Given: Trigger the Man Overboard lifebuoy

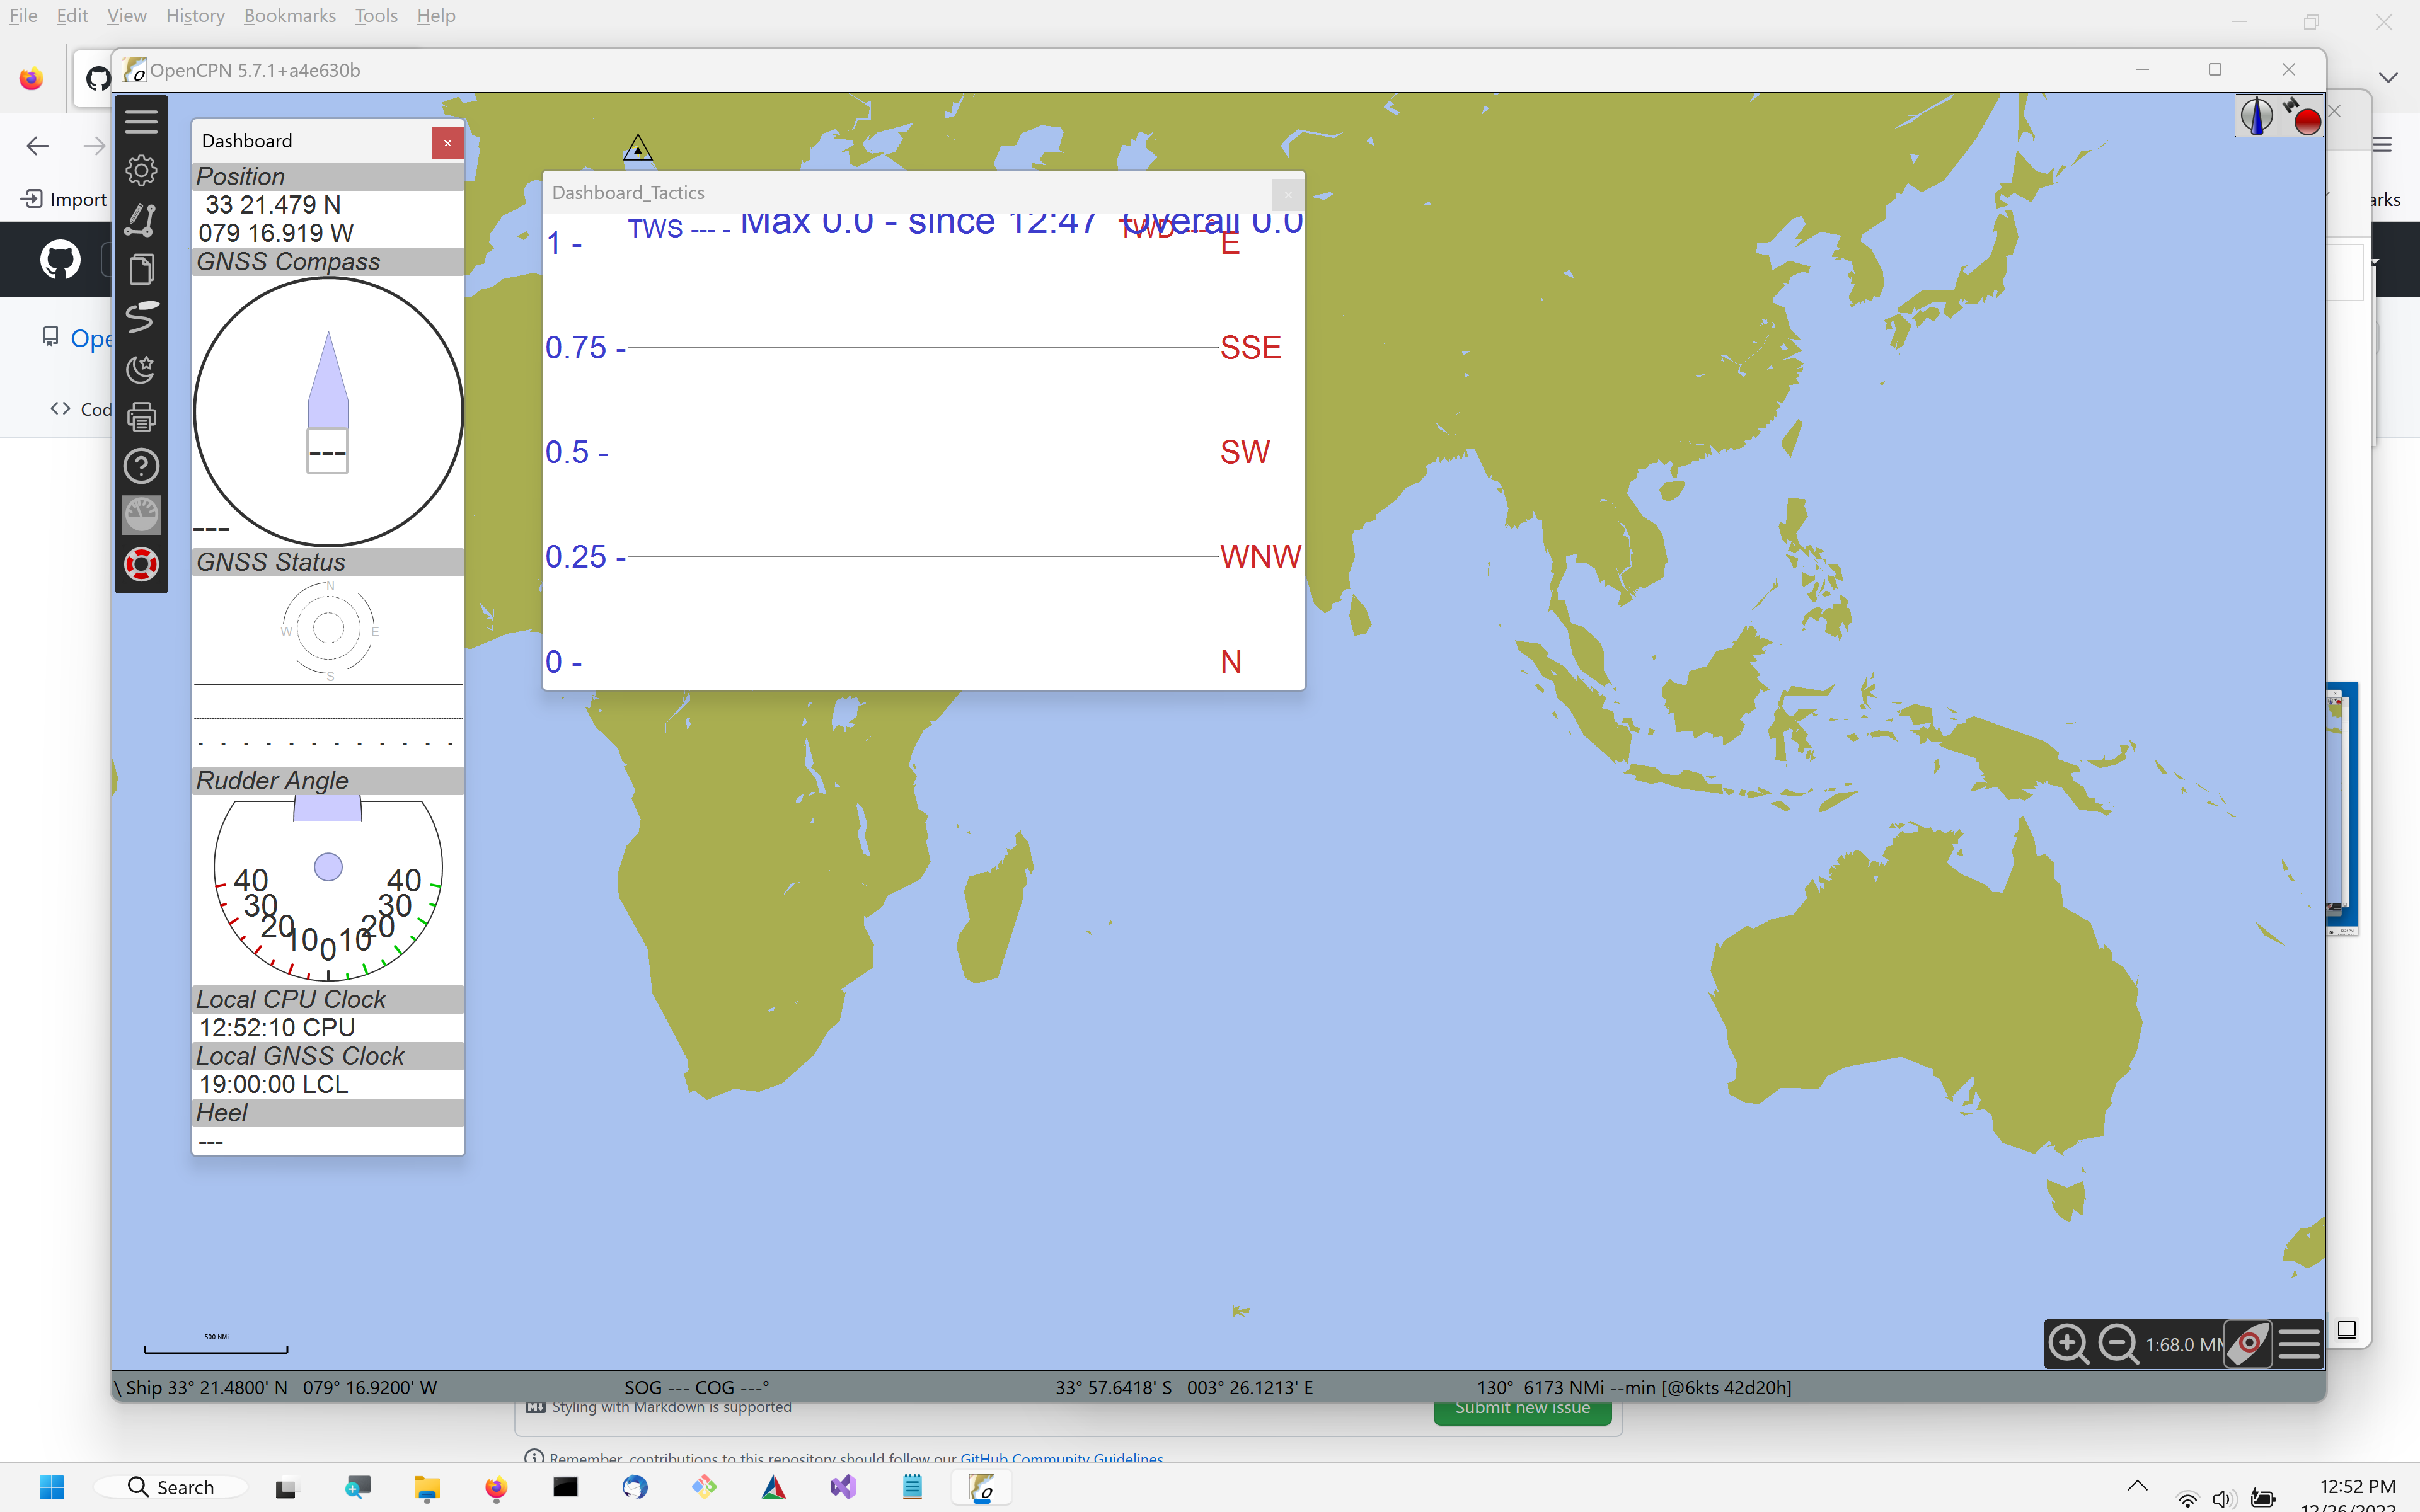Looking at the screenshot, I should point(141,564).
